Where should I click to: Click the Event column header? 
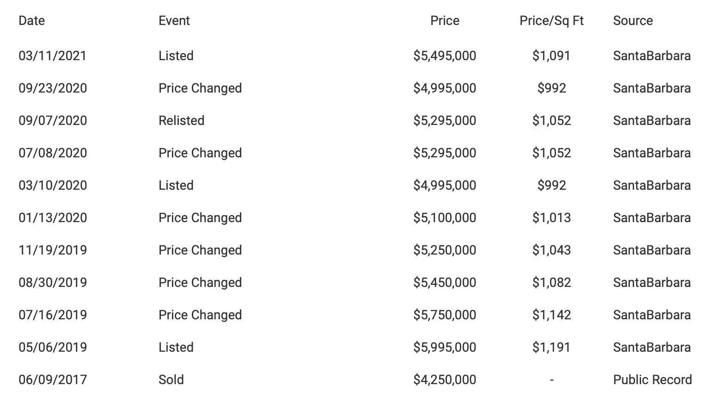(x=174, y=21)
